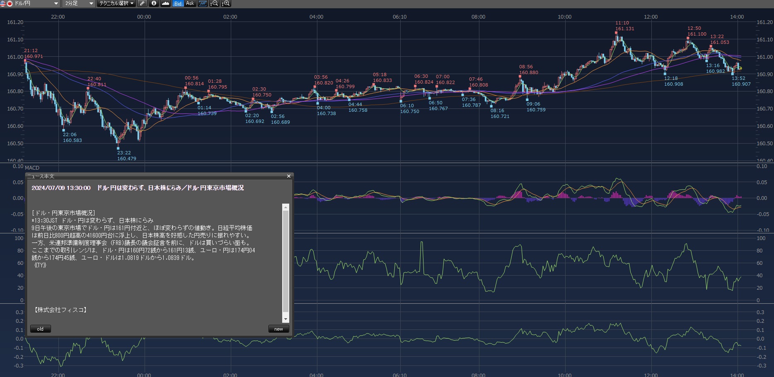Click the news panel scrollbar thumb
This screenshot has height=377, width=774.
[x=285, y=261]
